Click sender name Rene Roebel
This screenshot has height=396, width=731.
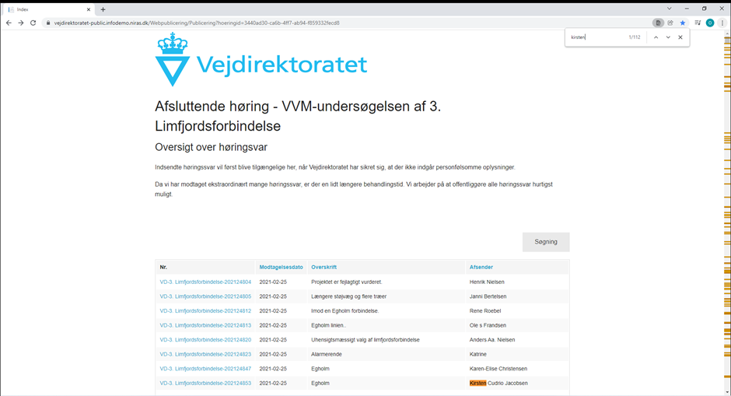(485, 310)
